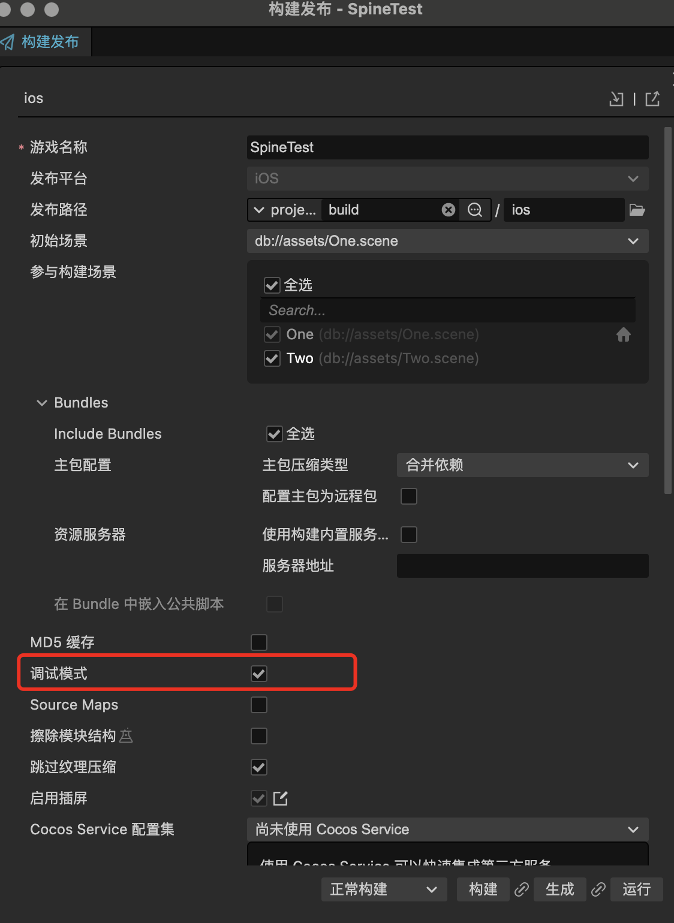This screenshot has height=923, width=674.
Task: Toggle the Two scene checkbox
Action: coord(272,358)
